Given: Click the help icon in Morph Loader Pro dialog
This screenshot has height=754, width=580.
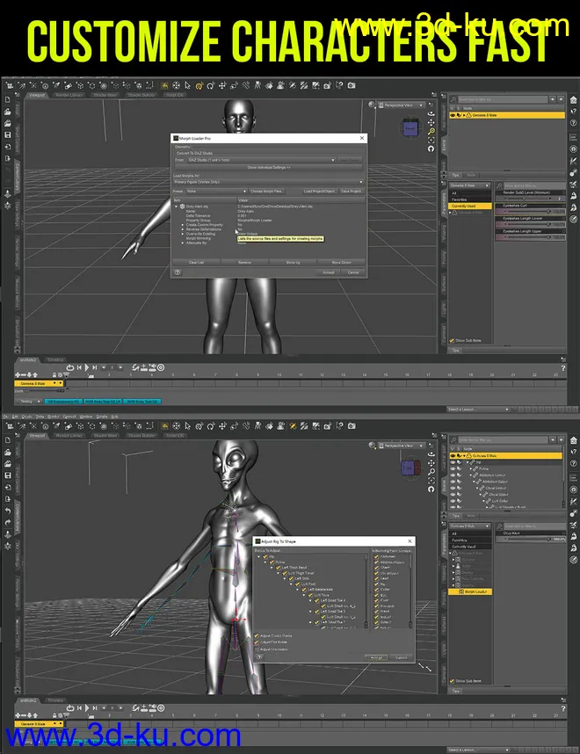Looking at the screenshot, I should [177, 272].
